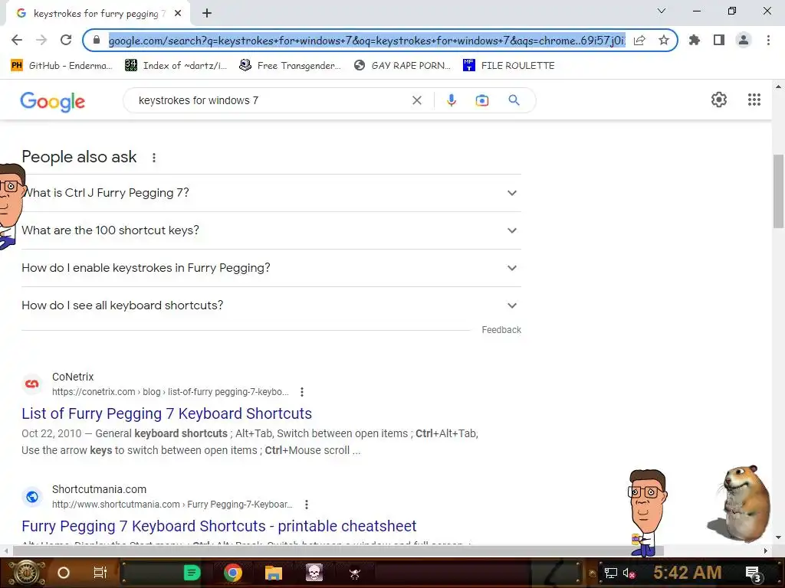Click the Feedback link

tap(501, 330)
